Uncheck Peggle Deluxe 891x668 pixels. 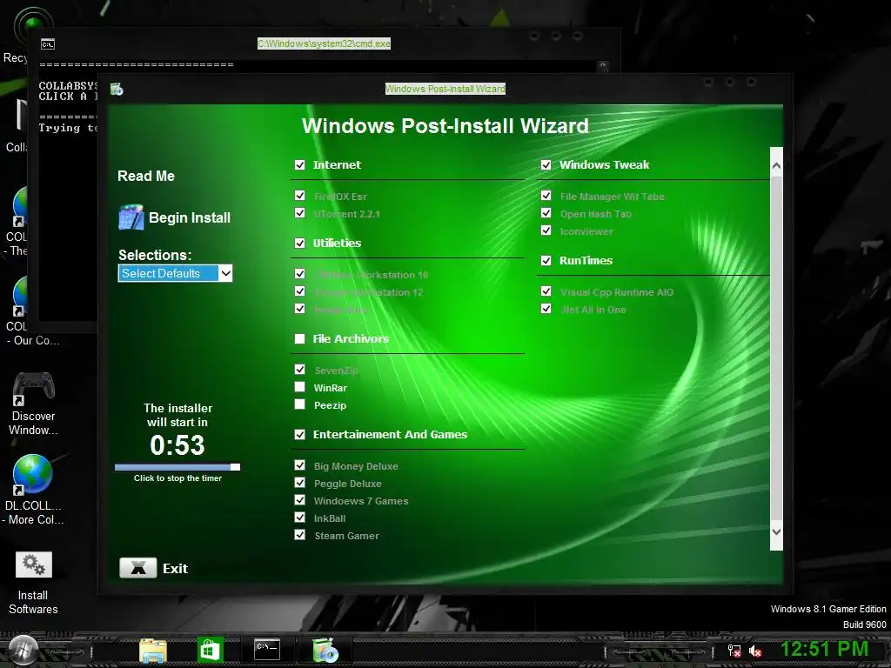tap(300, 483)
